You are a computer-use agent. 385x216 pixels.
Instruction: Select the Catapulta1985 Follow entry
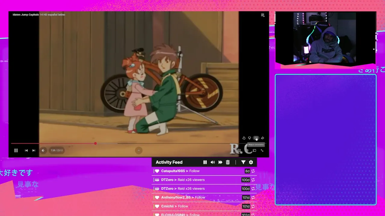204,171
